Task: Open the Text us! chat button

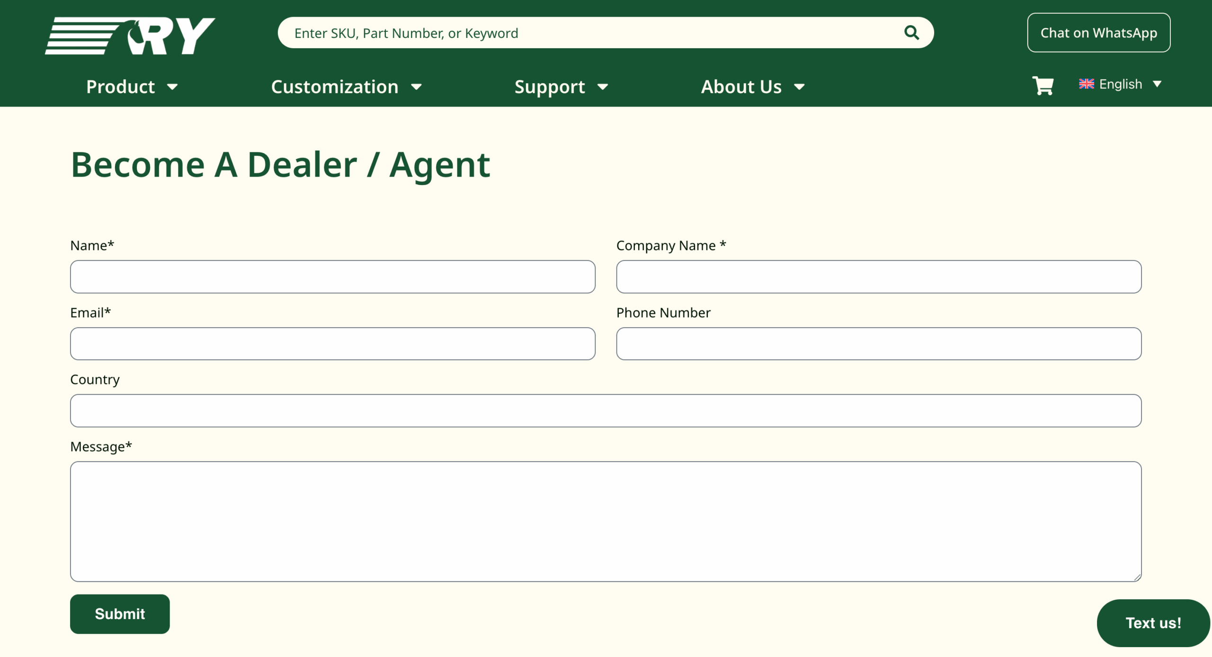Action: (x=1153, y=623)
